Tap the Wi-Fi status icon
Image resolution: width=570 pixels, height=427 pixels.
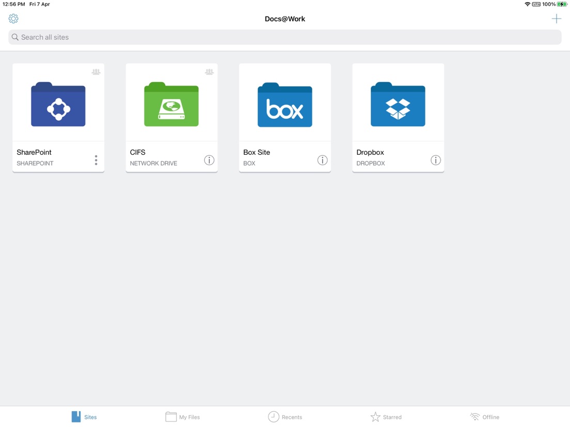(527, 4)
